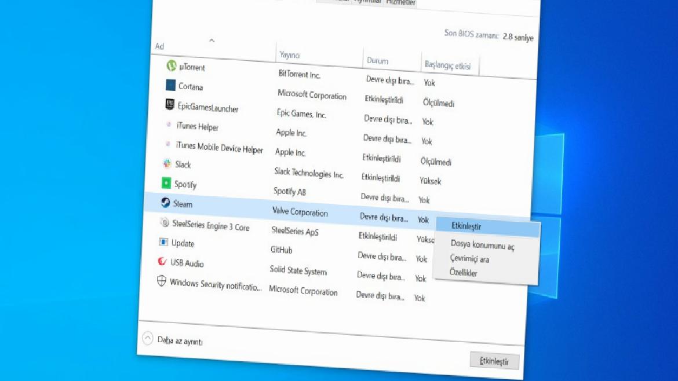Select the Spotify row name

185,185
